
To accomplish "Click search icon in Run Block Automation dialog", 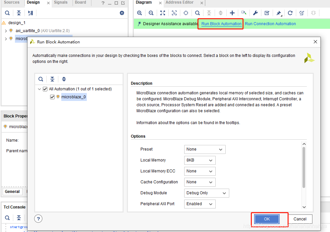I will click(41, 79).
